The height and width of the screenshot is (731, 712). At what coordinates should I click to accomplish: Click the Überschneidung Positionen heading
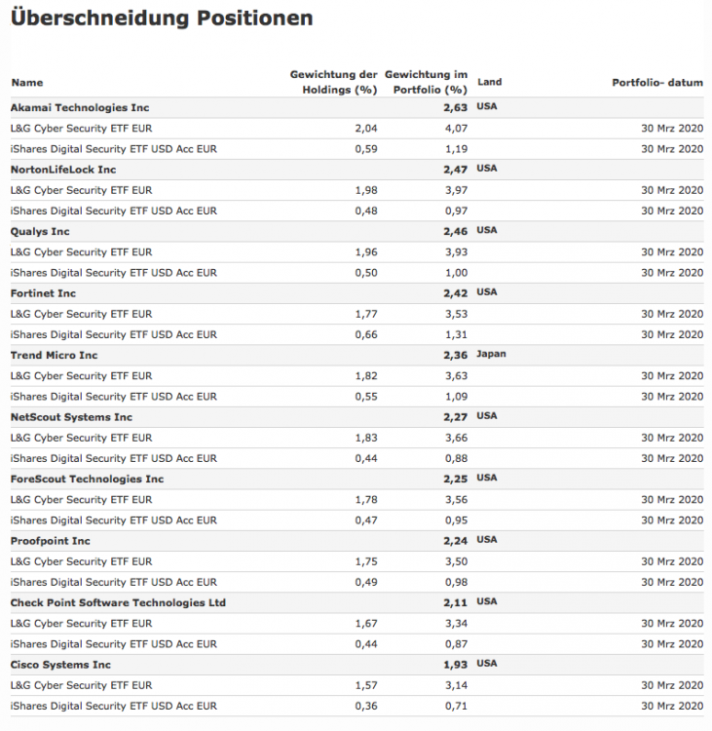click(x=162, y=19)
